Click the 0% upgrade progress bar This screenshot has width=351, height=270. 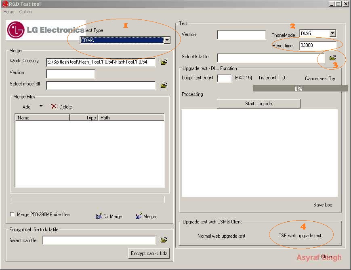(300, 88)
